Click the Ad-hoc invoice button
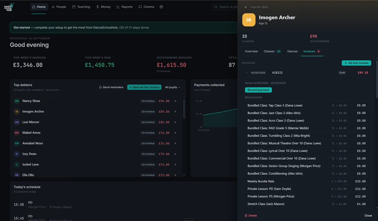The height and width of the screenshot is (221, 378). coord(356,63)
